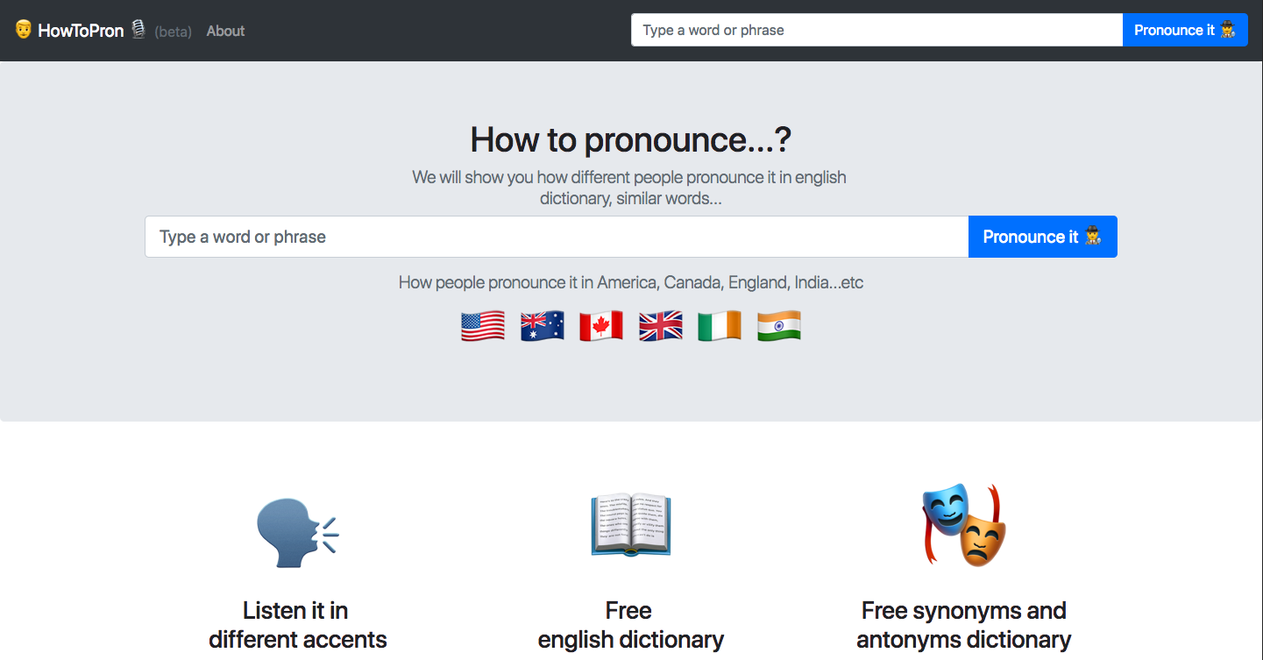This screenshot has width=1263, height=660.
Task: Click the Free synonyms and antonyms dictionary label
Action: pyautogui.click(x=963, y=624)
